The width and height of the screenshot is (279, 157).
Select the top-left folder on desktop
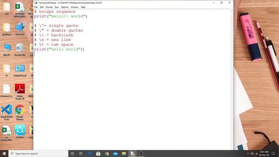pyautogui.click(x=7, y=8)
